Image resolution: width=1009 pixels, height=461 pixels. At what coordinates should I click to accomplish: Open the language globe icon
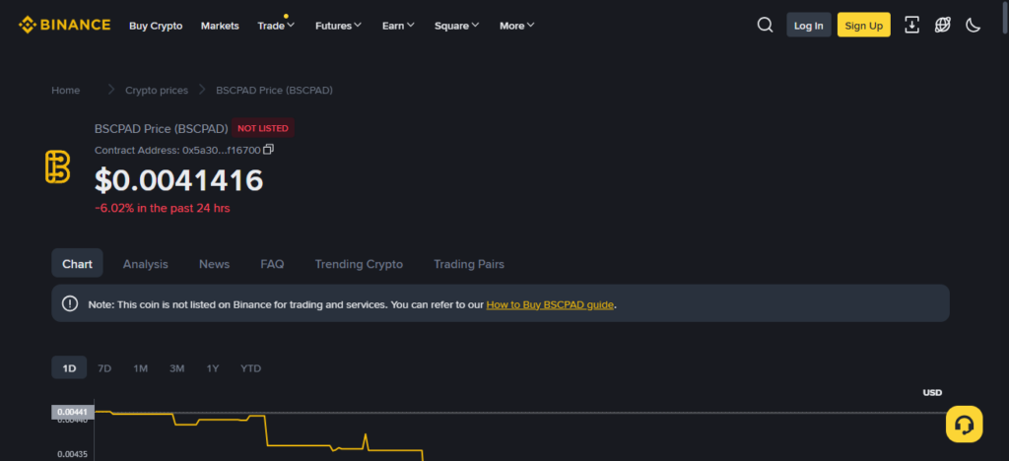(943, 25)
